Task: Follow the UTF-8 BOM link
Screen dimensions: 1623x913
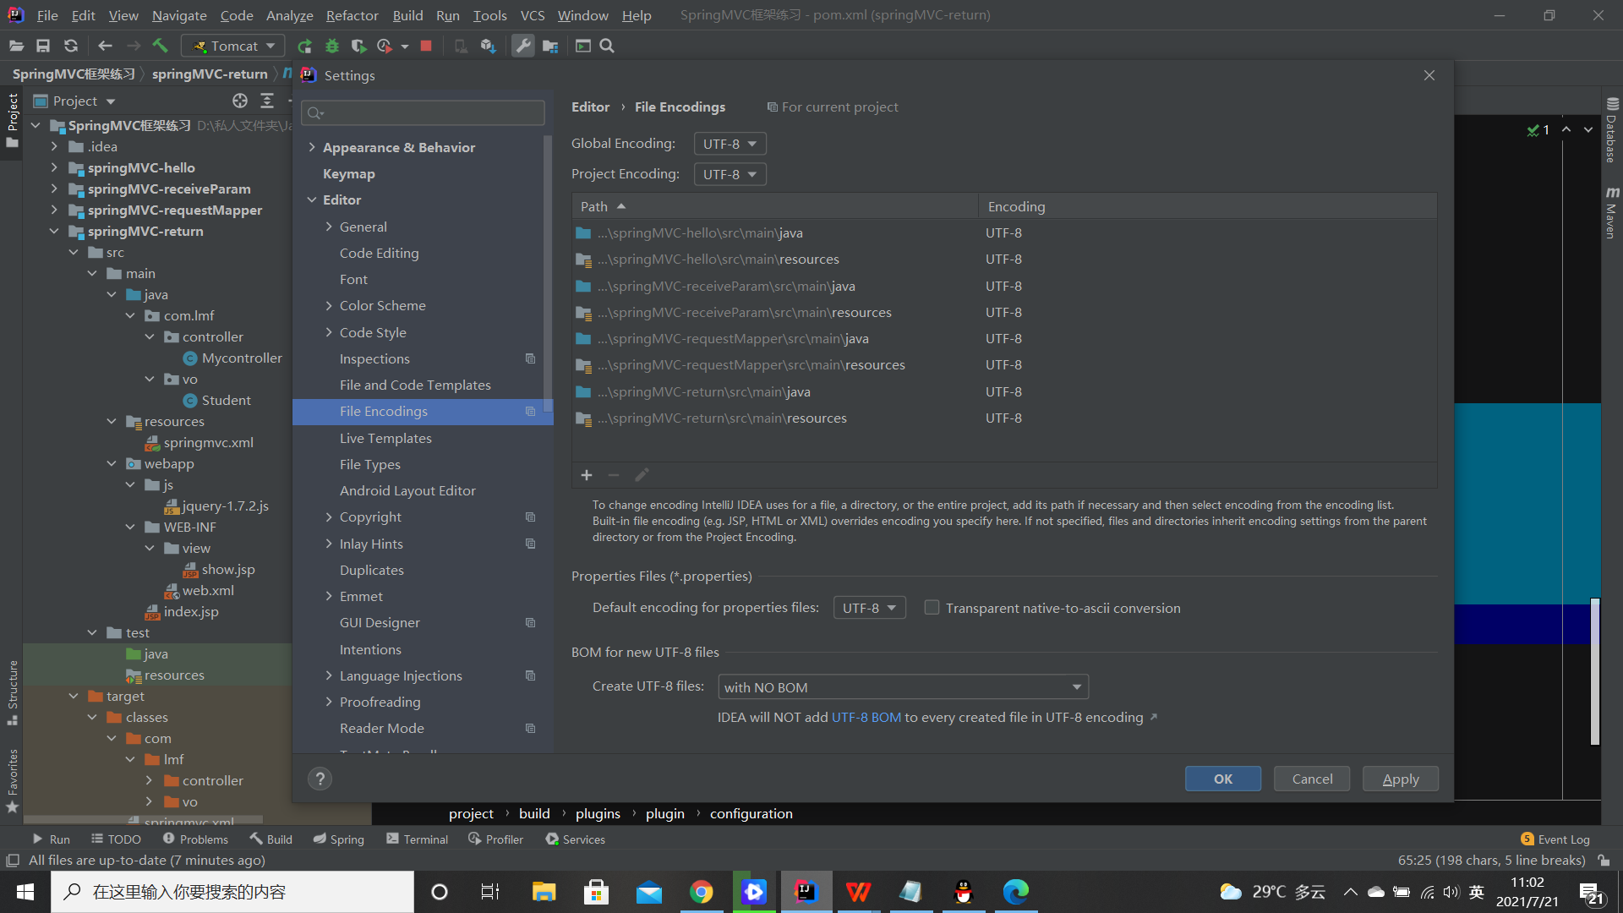Action: (866, 717)
